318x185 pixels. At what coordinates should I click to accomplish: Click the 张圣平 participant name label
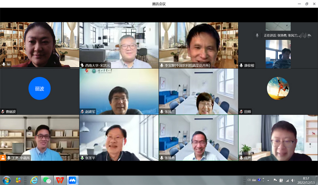(90, 158)
